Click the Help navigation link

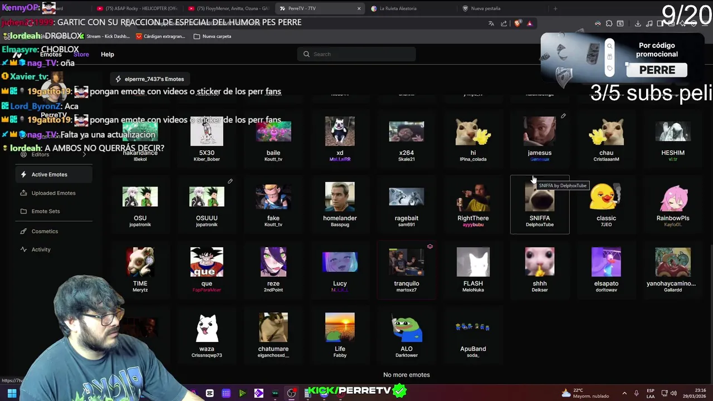tap(108, 55)
